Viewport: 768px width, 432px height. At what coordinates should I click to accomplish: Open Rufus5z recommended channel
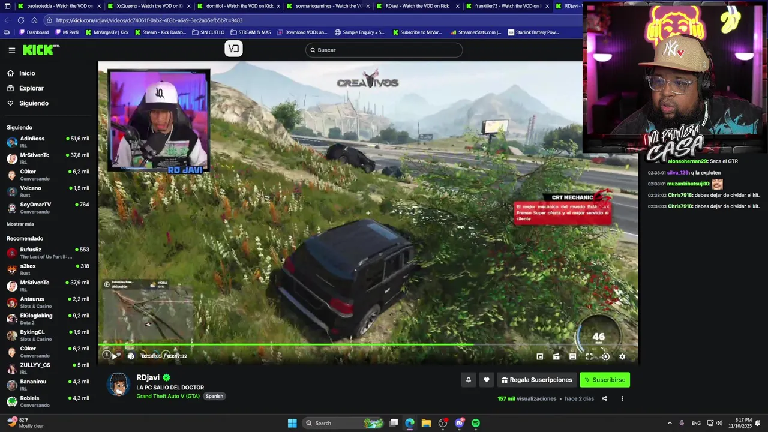tap(48, 253)
